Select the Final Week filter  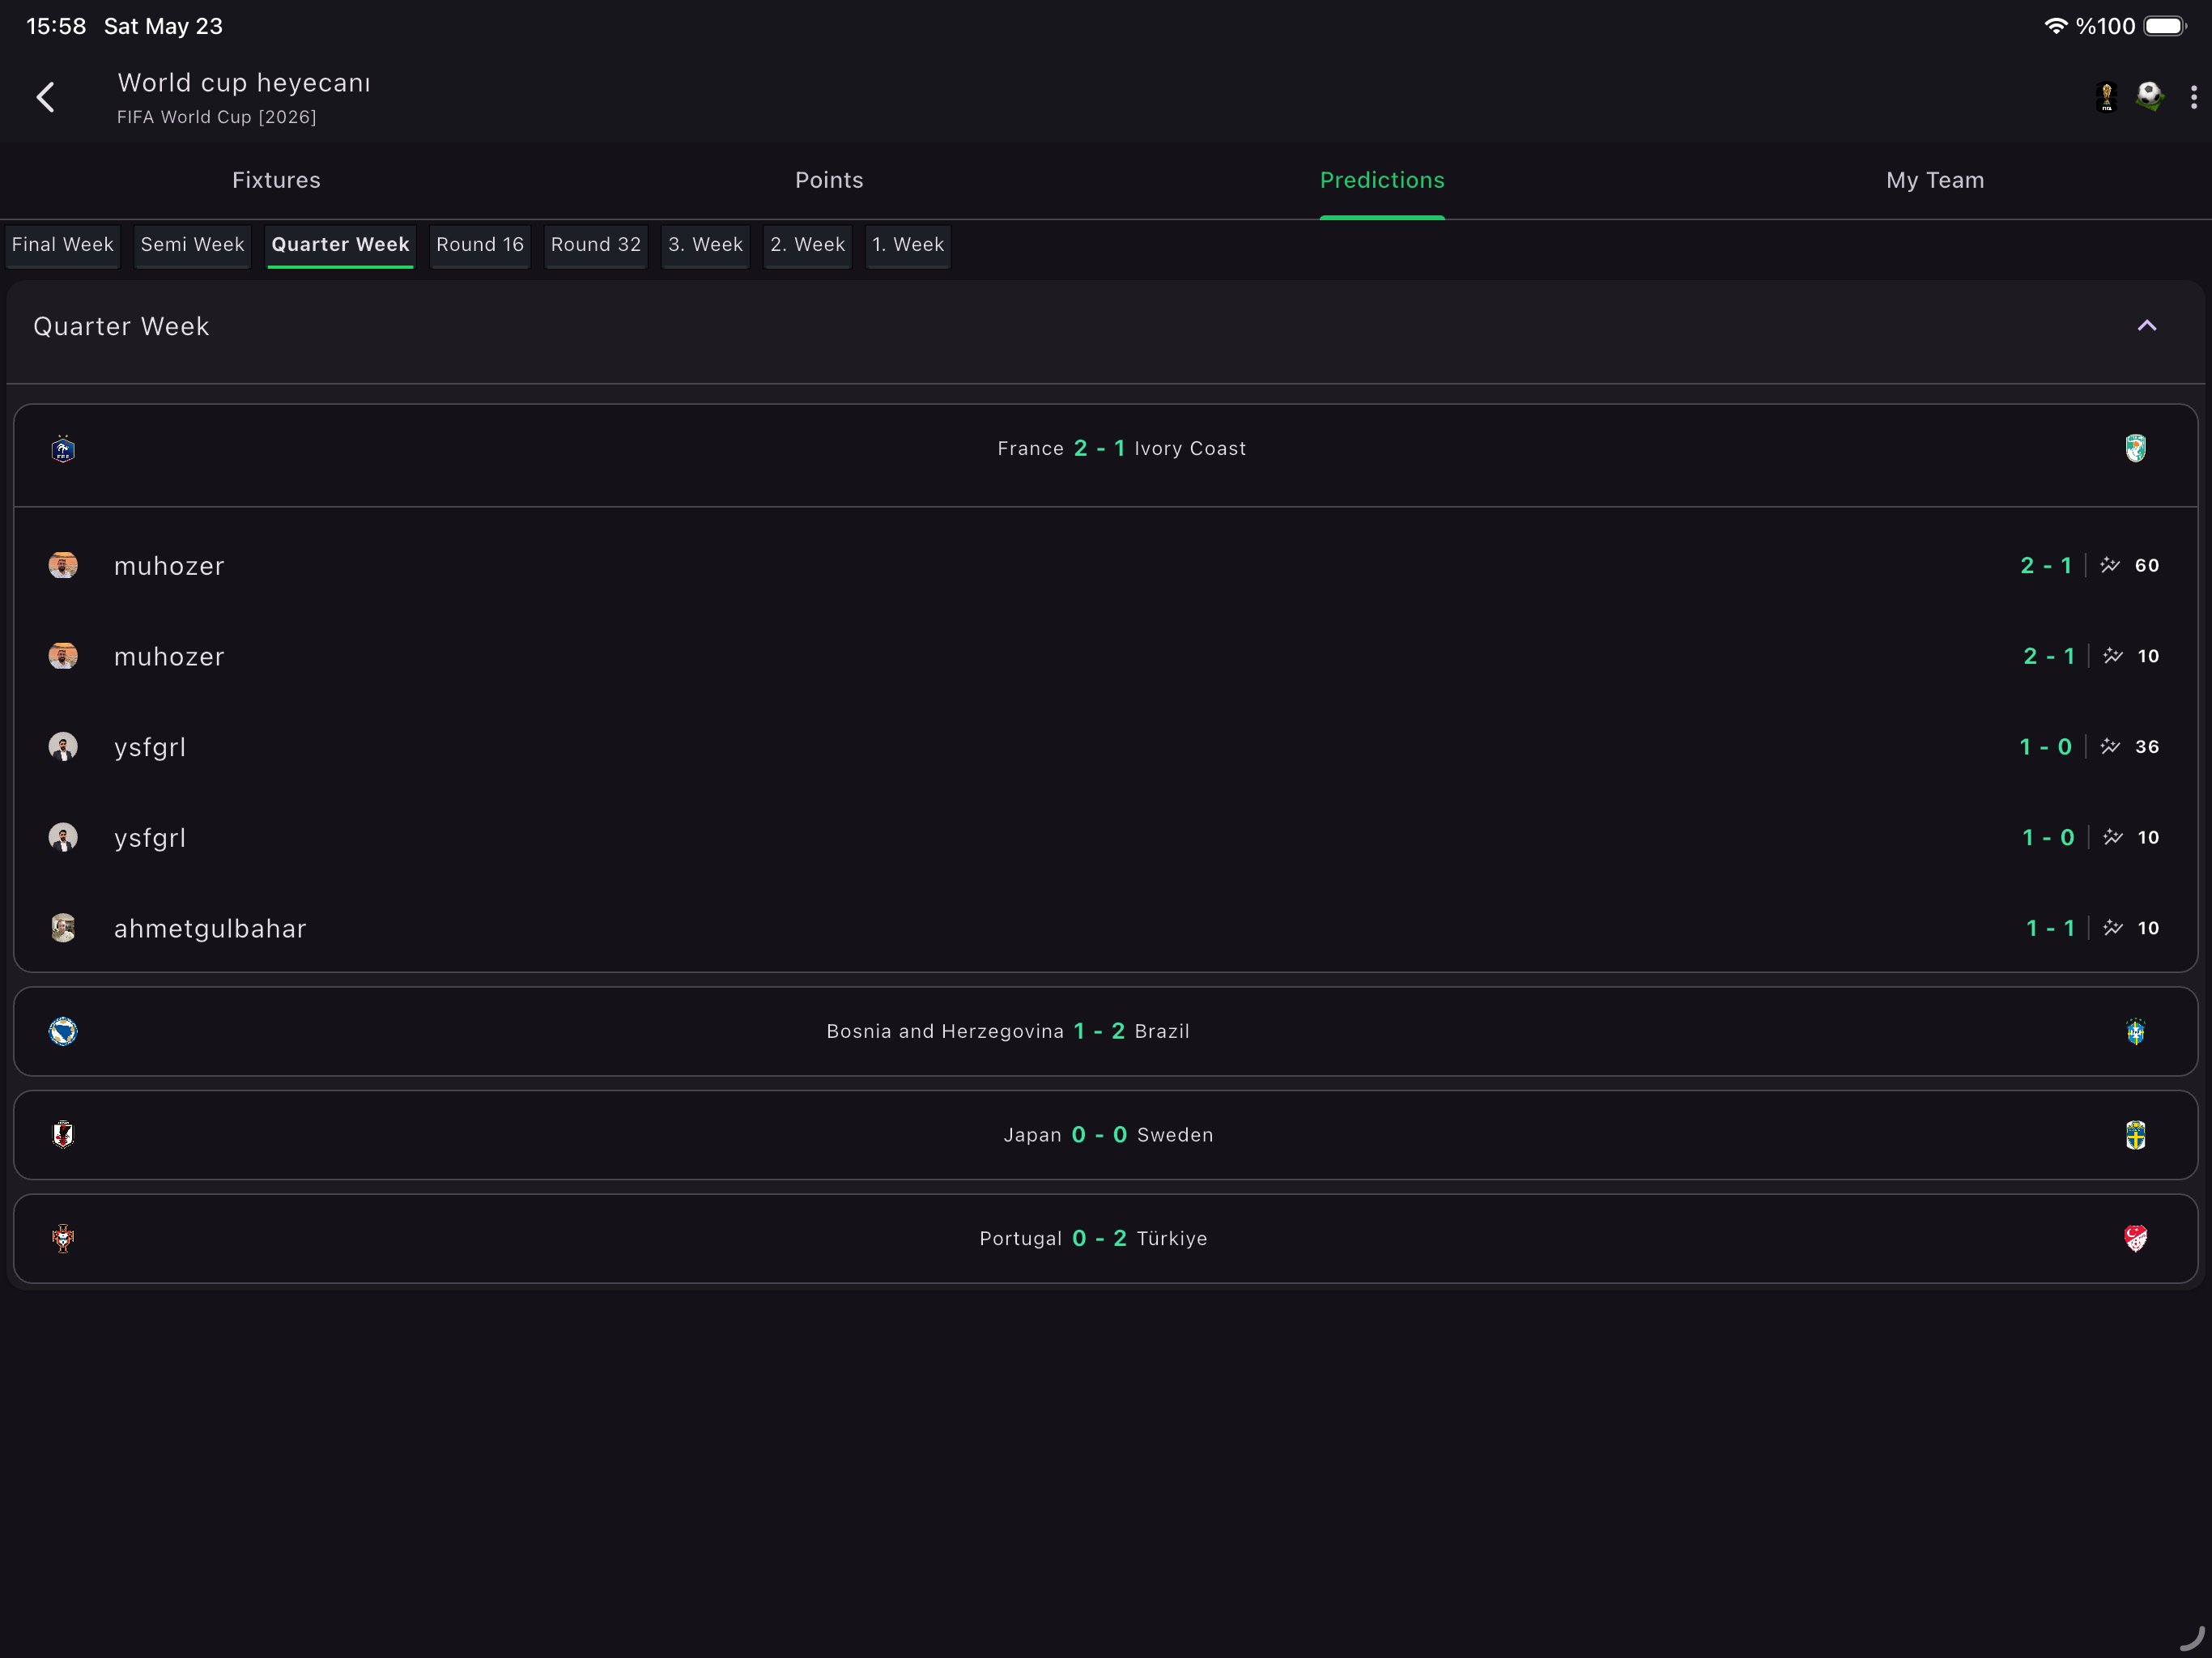[63, 245]
